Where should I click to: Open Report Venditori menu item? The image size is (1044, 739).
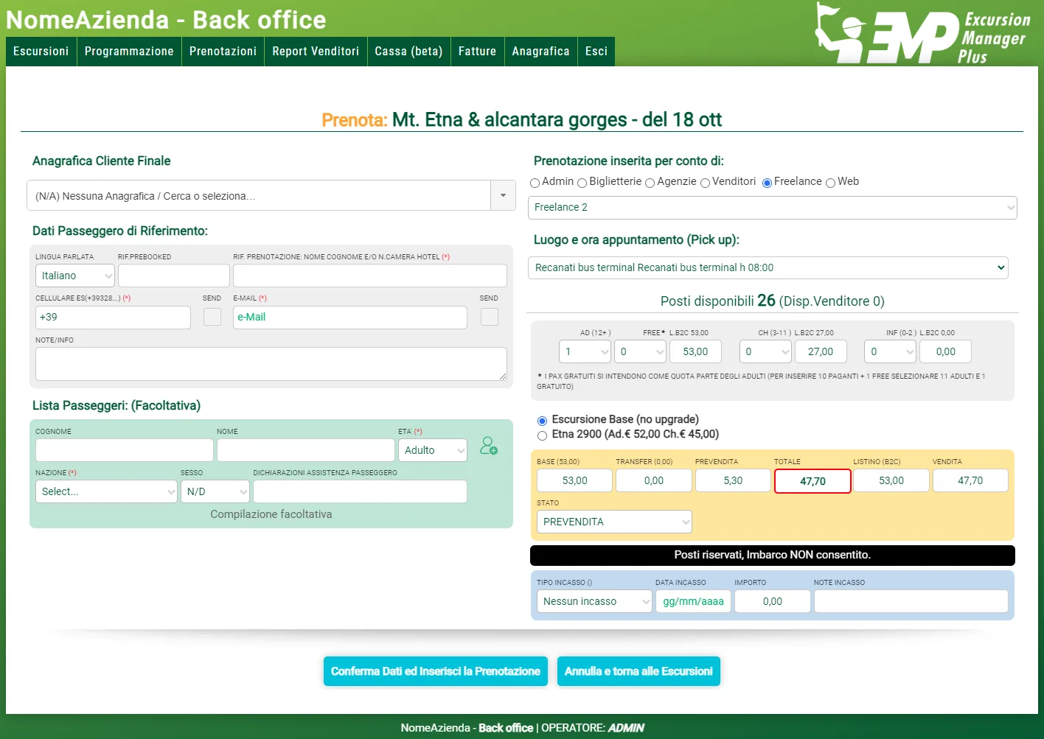[x=316, y=52]
